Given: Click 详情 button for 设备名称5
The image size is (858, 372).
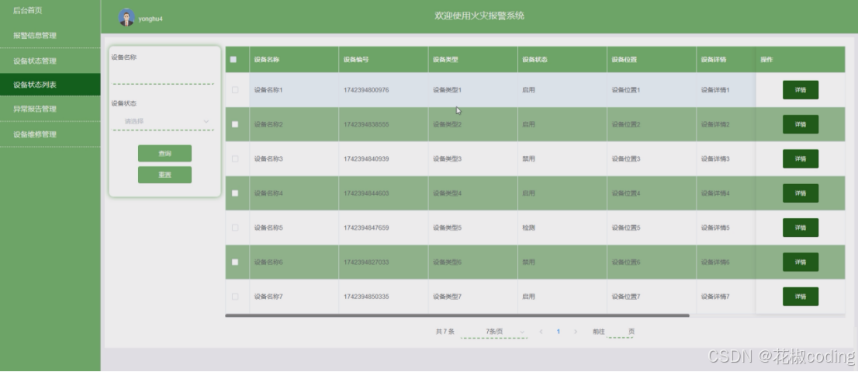Looking at the screenshot, I should pos(801,228).
